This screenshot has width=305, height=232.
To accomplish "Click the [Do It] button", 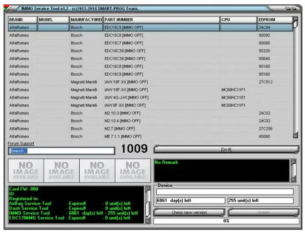I will [x=226, y=150].
